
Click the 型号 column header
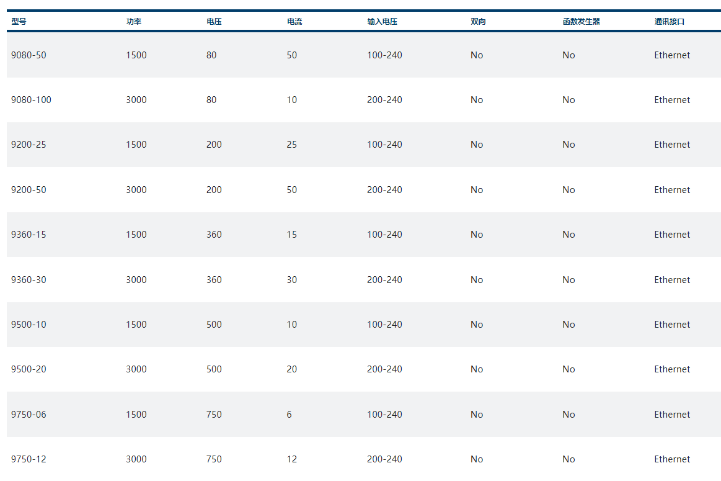tap(19, 22)
